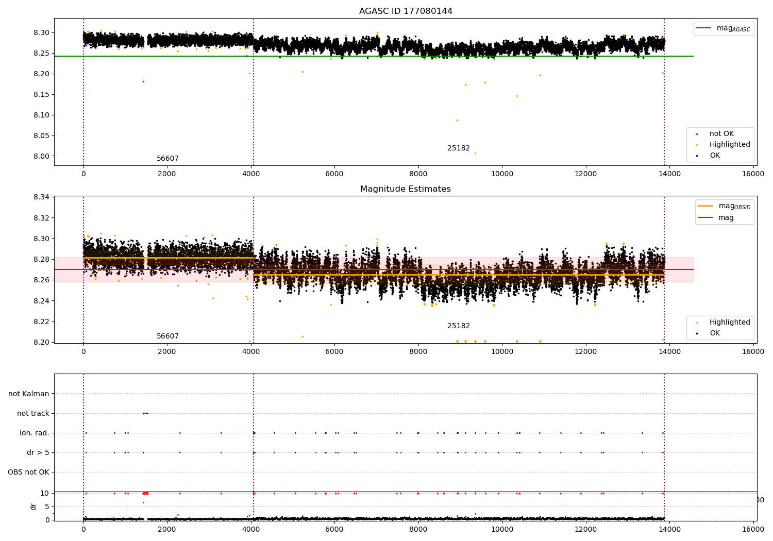Click the 8.24 y-axis tick label

pos(41,301)
